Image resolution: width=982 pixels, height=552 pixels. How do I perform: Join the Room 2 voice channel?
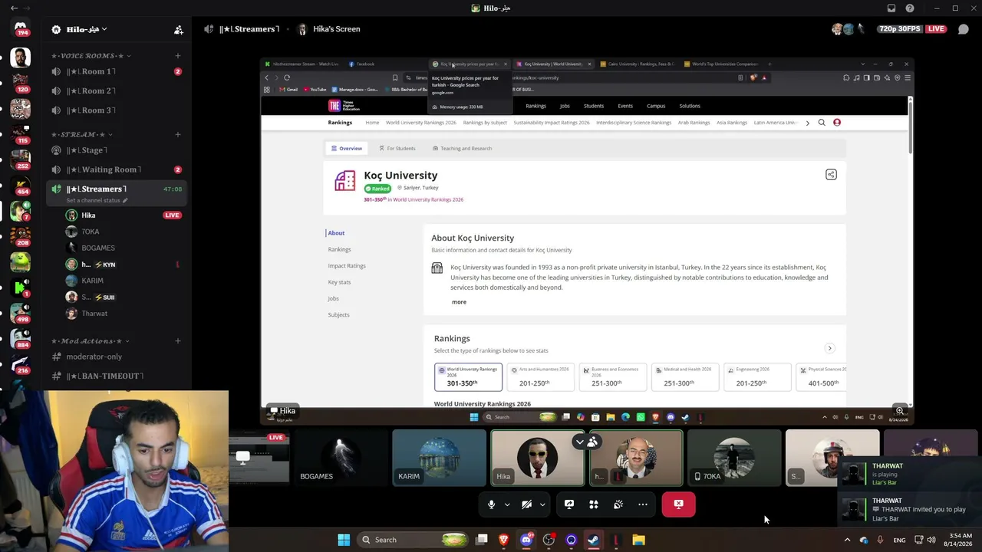tap(117, 90)
